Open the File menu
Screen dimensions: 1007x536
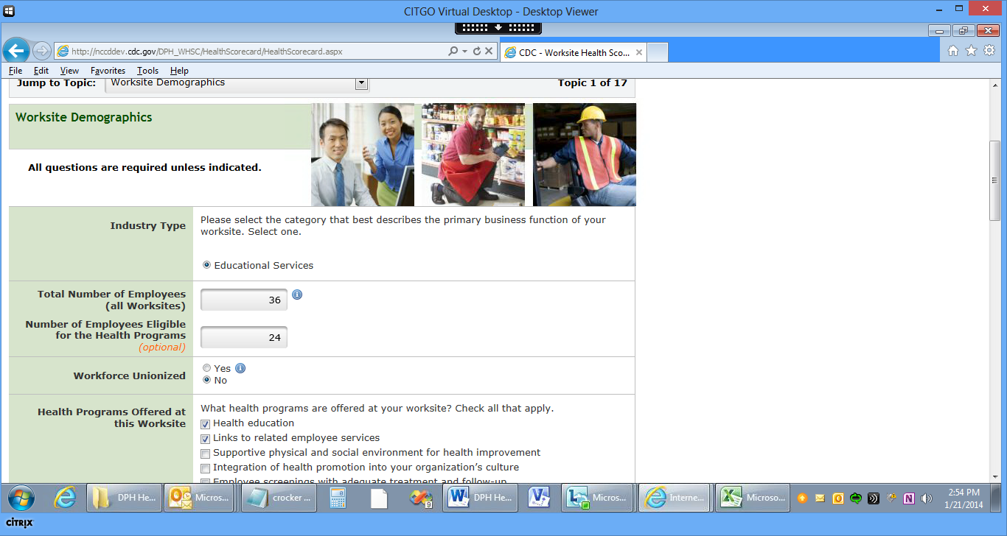tap(15, 71)
